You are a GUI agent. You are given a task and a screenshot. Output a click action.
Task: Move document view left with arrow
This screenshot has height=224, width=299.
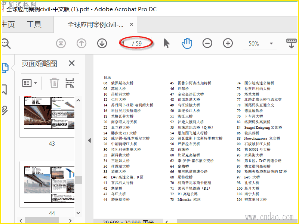167,221
